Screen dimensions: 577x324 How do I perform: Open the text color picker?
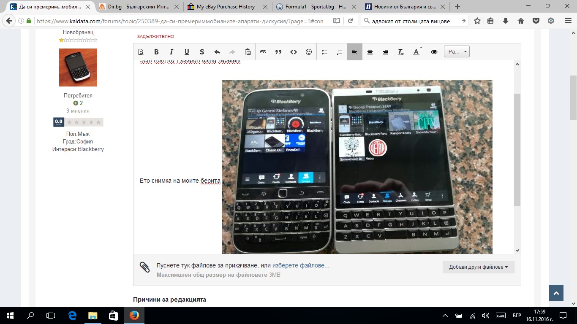pyautogui.click(x=417, y=52)
